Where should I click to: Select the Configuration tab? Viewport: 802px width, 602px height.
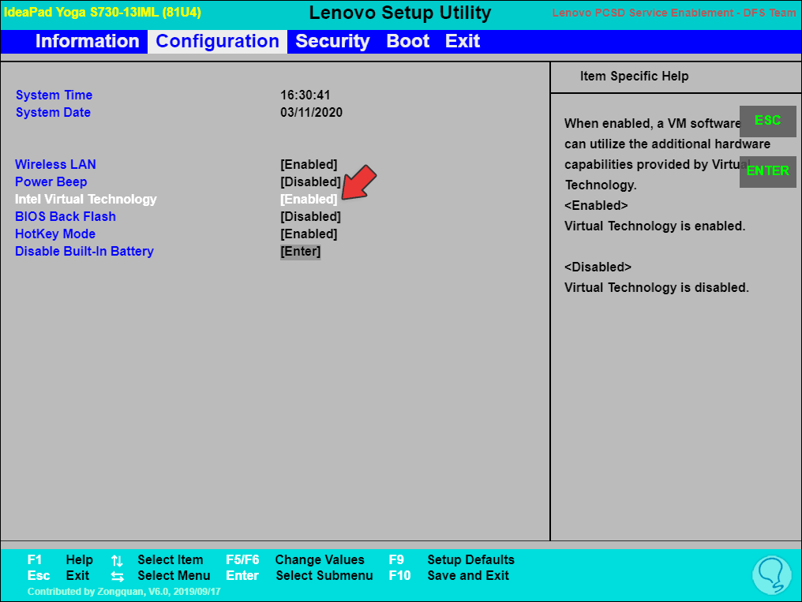tap(217, 41)
